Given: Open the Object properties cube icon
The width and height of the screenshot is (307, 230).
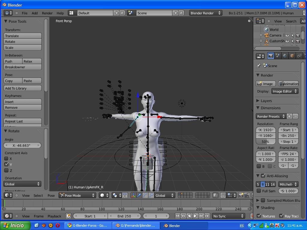Looking at the screenshot, I should pos(292,56).
